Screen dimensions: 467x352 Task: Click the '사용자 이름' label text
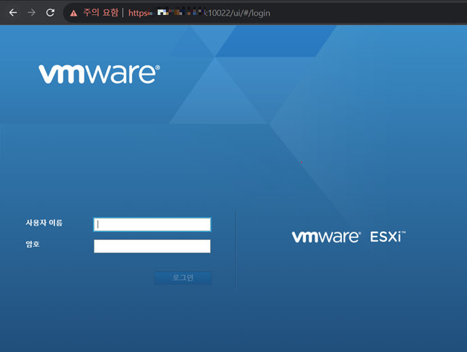click(44, 223)
